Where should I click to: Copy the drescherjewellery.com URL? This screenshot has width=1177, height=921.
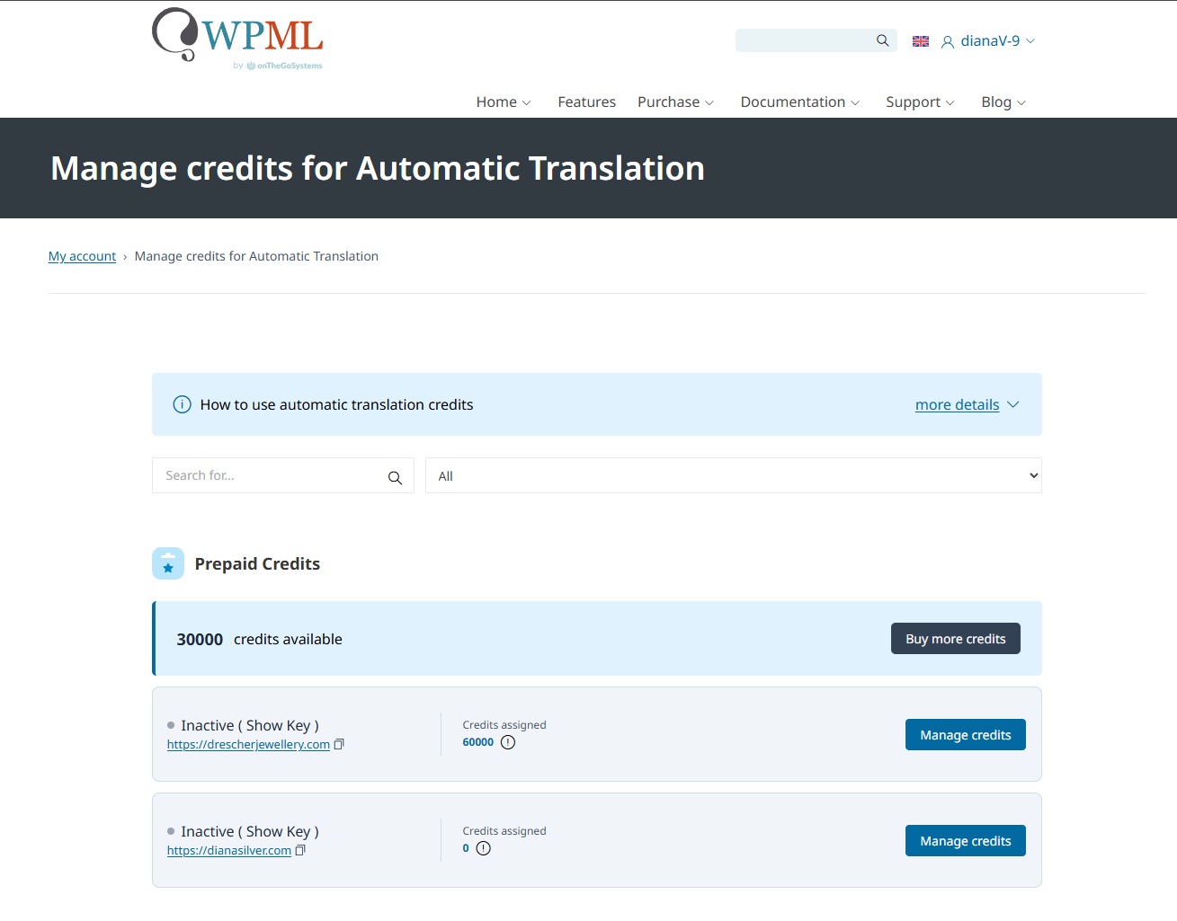pos(339,744)
